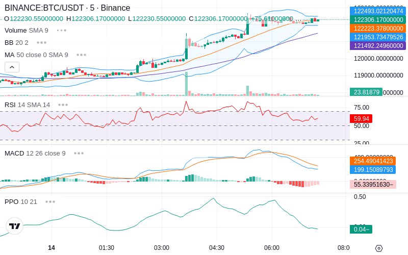This screenshot has width=408, height=255.
Task: Click the purple 121492.24960000 MA label
Action: (x=378, y=45)
